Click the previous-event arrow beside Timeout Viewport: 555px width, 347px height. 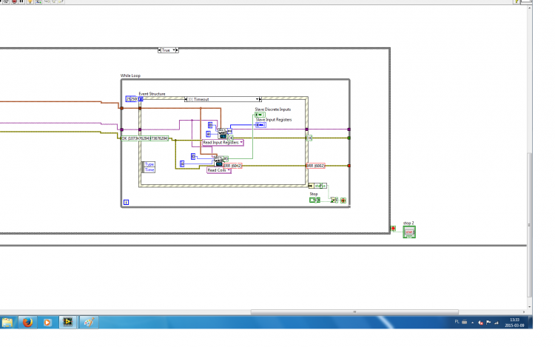186,99
